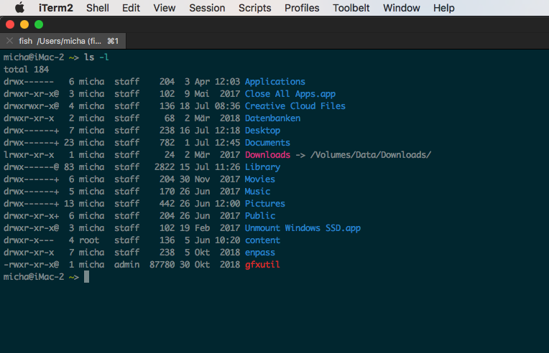The width and height of the screenshot is (549, 353).
Task: Open the Apple menu
Action: click(x=19, y=8)
